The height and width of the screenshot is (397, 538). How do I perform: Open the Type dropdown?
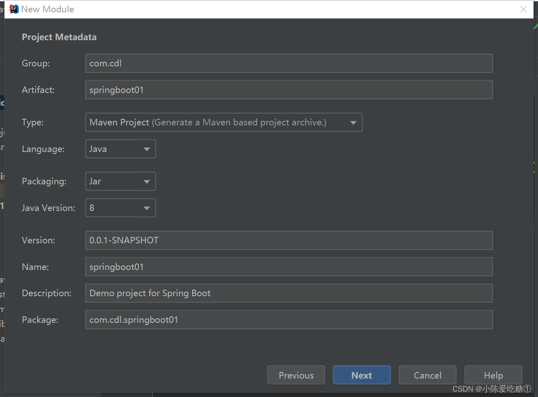pyautogui.click(x=224, y=123)
